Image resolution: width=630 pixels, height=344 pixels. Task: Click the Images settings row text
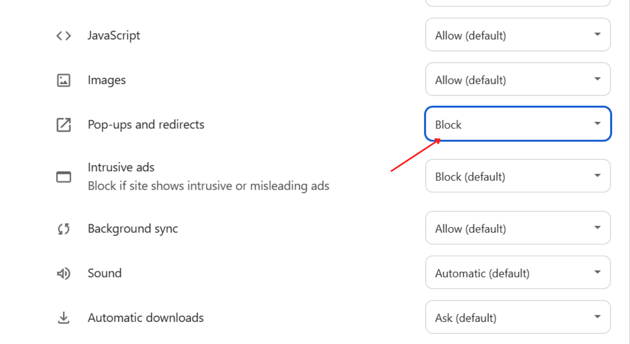click(106, 80)
